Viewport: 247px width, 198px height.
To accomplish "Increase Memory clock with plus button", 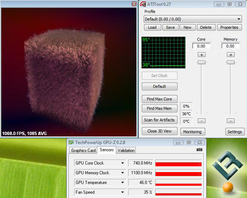I will tap(231, 55).
